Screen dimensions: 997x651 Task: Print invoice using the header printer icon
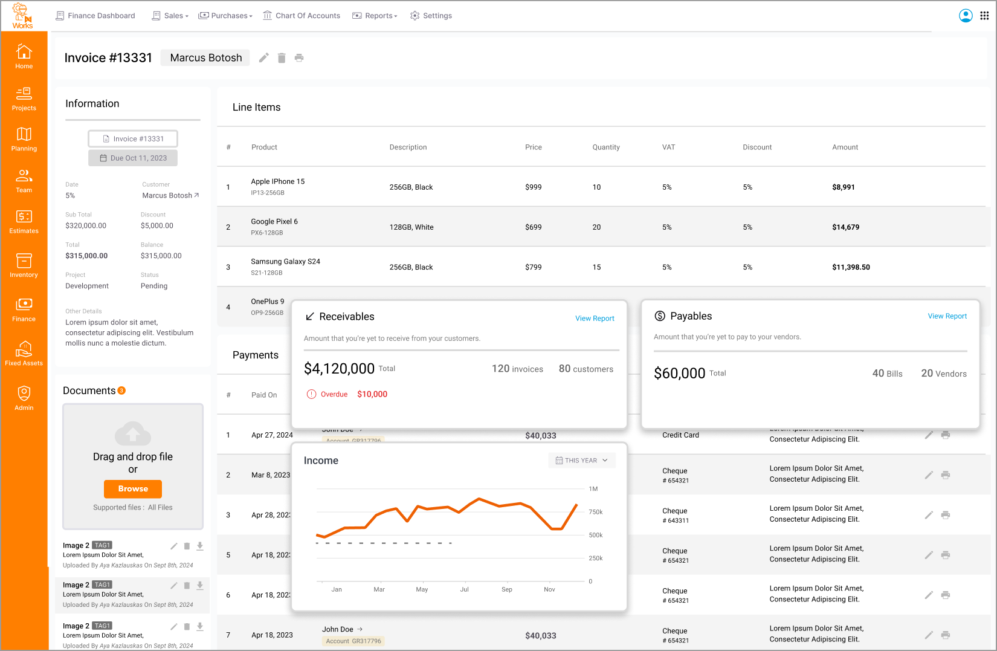[299, 58]
